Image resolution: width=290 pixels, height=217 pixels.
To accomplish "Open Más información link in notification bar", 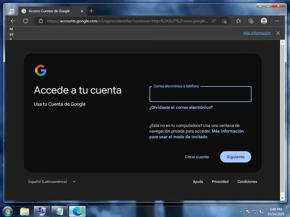I will tap(257, 33).
